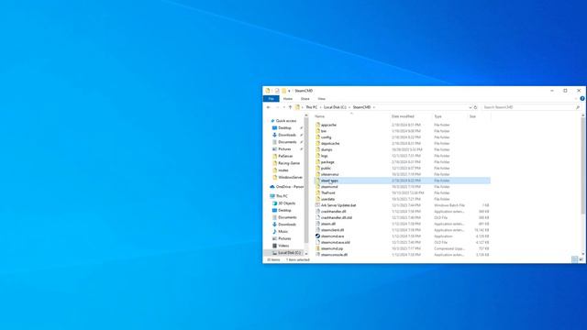Select the steamcmd folder name
The height and width of the screenshot is (330, 587).
tap(329, 187)
